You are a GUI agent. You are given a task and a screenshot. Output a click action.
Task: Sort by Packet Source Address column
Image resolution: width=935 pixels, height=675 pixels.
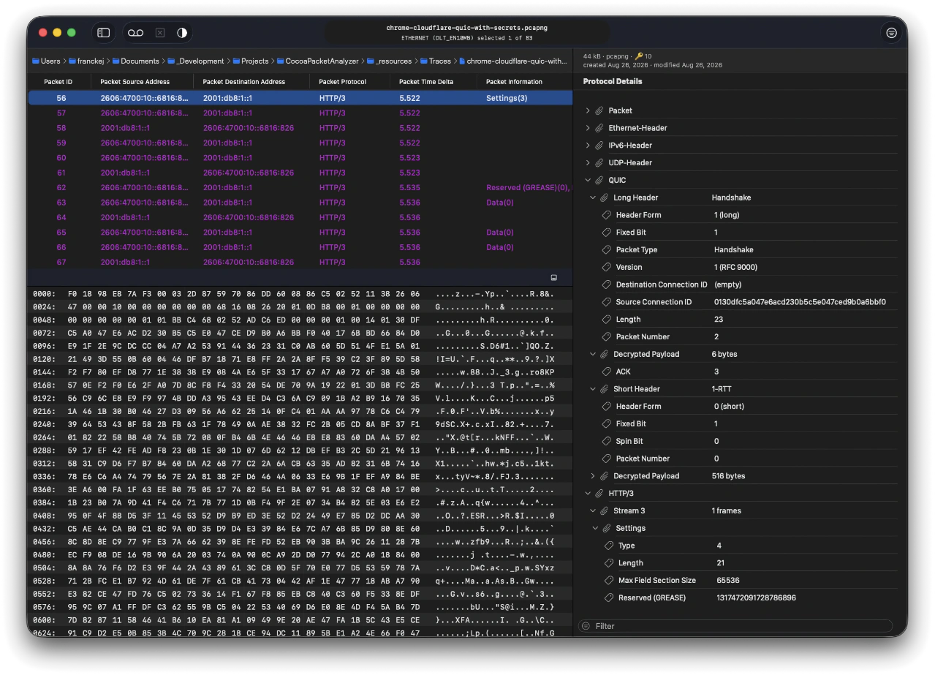pos(143,82)
